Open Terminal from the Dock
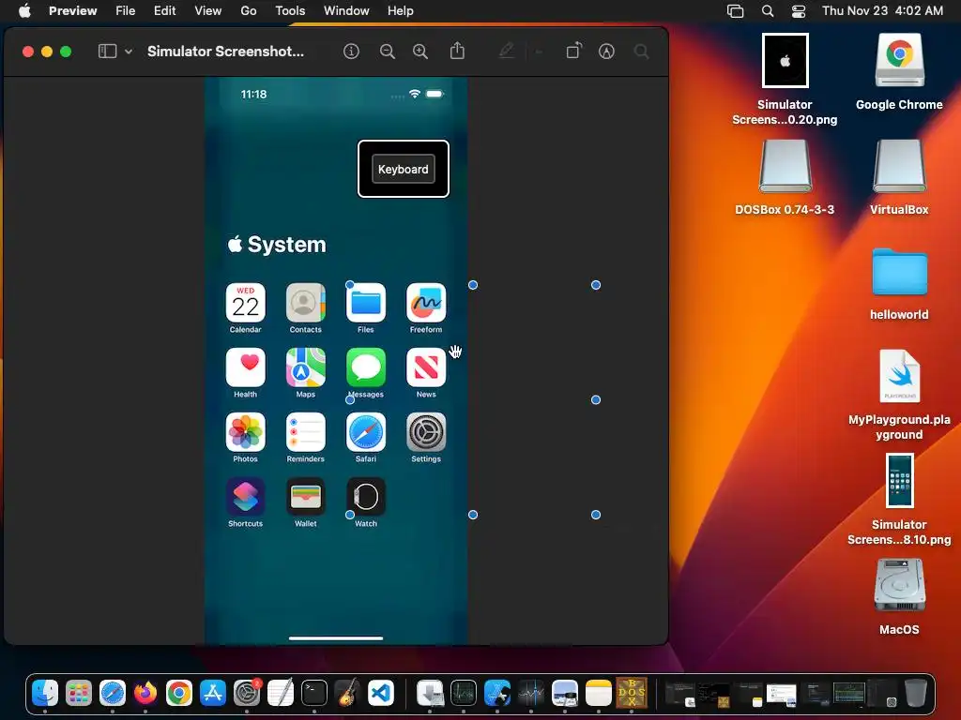The width and height of the screenshot is (961, 720). click(x=313, y=693)
